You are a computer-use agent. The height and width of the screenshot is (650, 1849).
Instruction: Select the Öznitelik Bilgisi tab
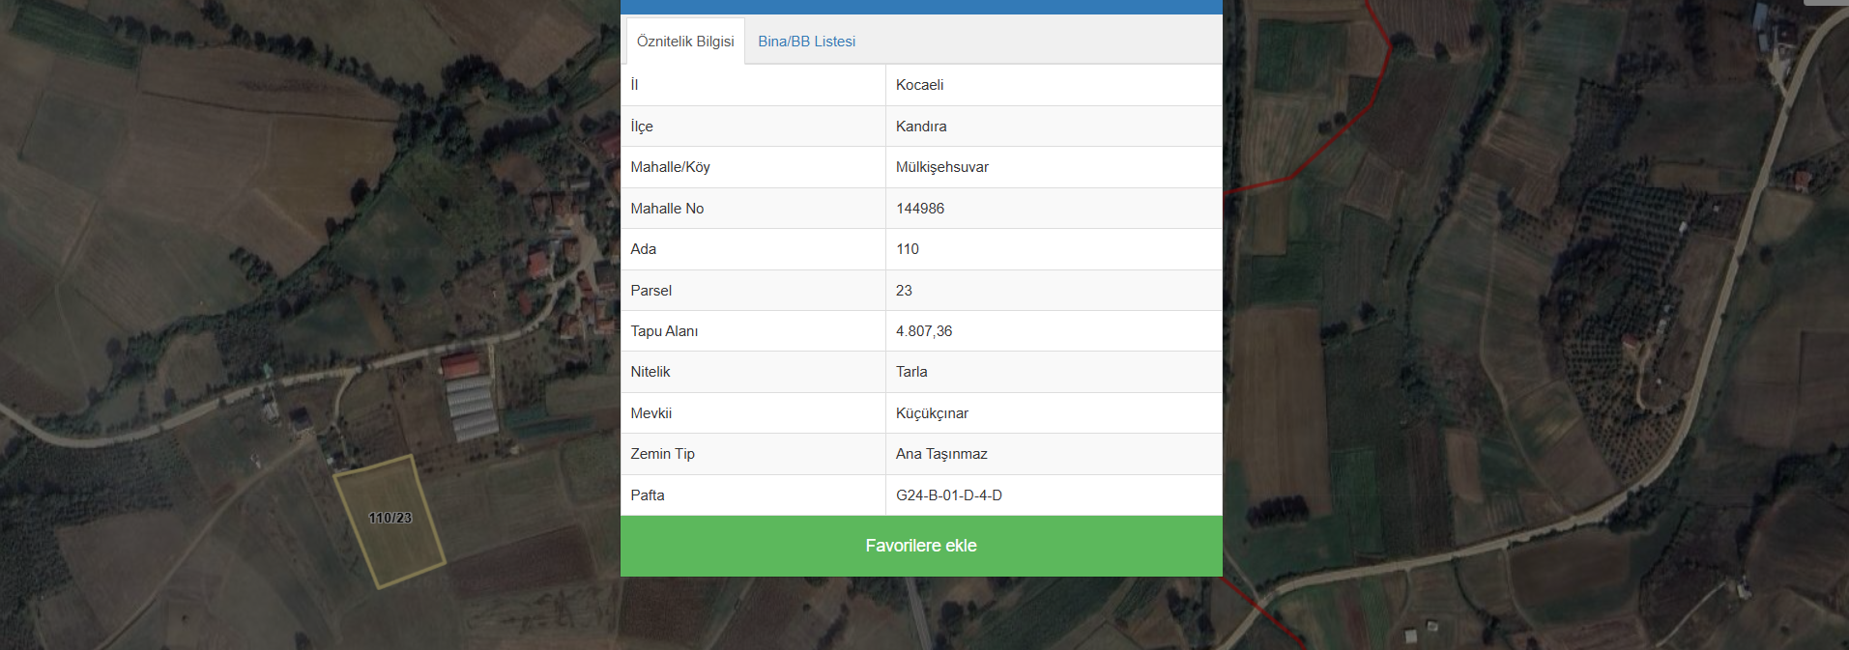coord(685,42)
